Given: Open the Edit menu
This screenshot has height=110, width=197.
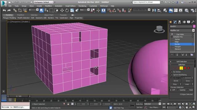Looking at the screenshot, I should [x=10, y=6].
